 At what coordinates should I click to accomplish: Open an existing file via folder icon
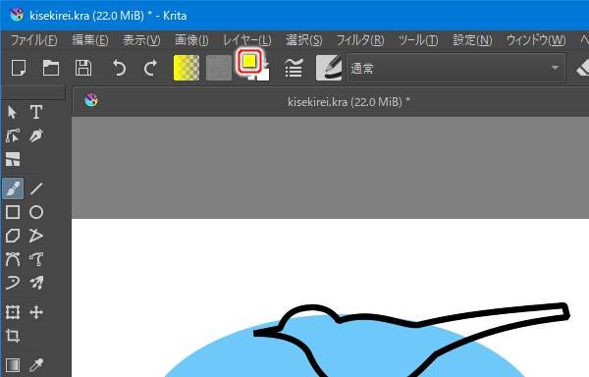51,68
